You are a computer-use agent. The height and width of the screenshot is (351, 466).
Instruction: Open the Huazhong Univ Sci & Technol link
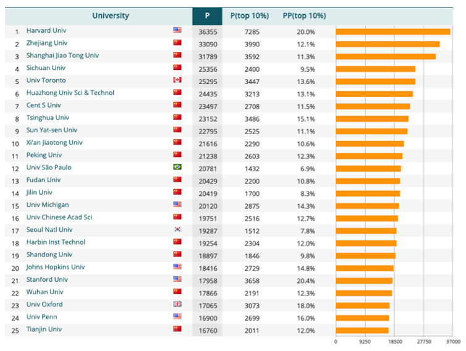coord(70,93)
